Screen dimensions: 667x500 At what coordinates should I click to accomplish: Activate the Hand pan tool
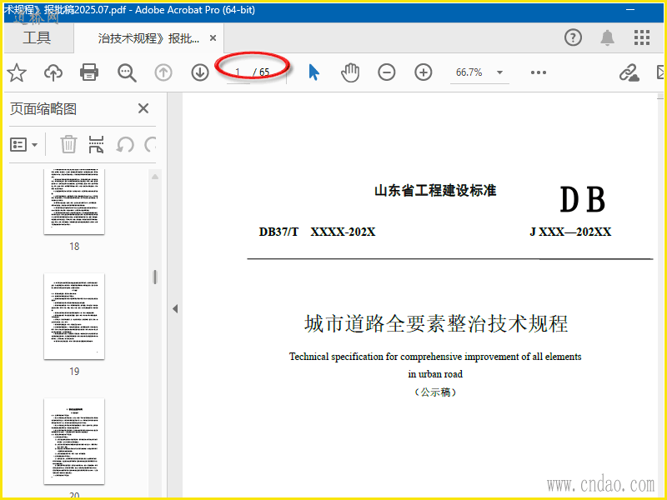tap(350, 72)
